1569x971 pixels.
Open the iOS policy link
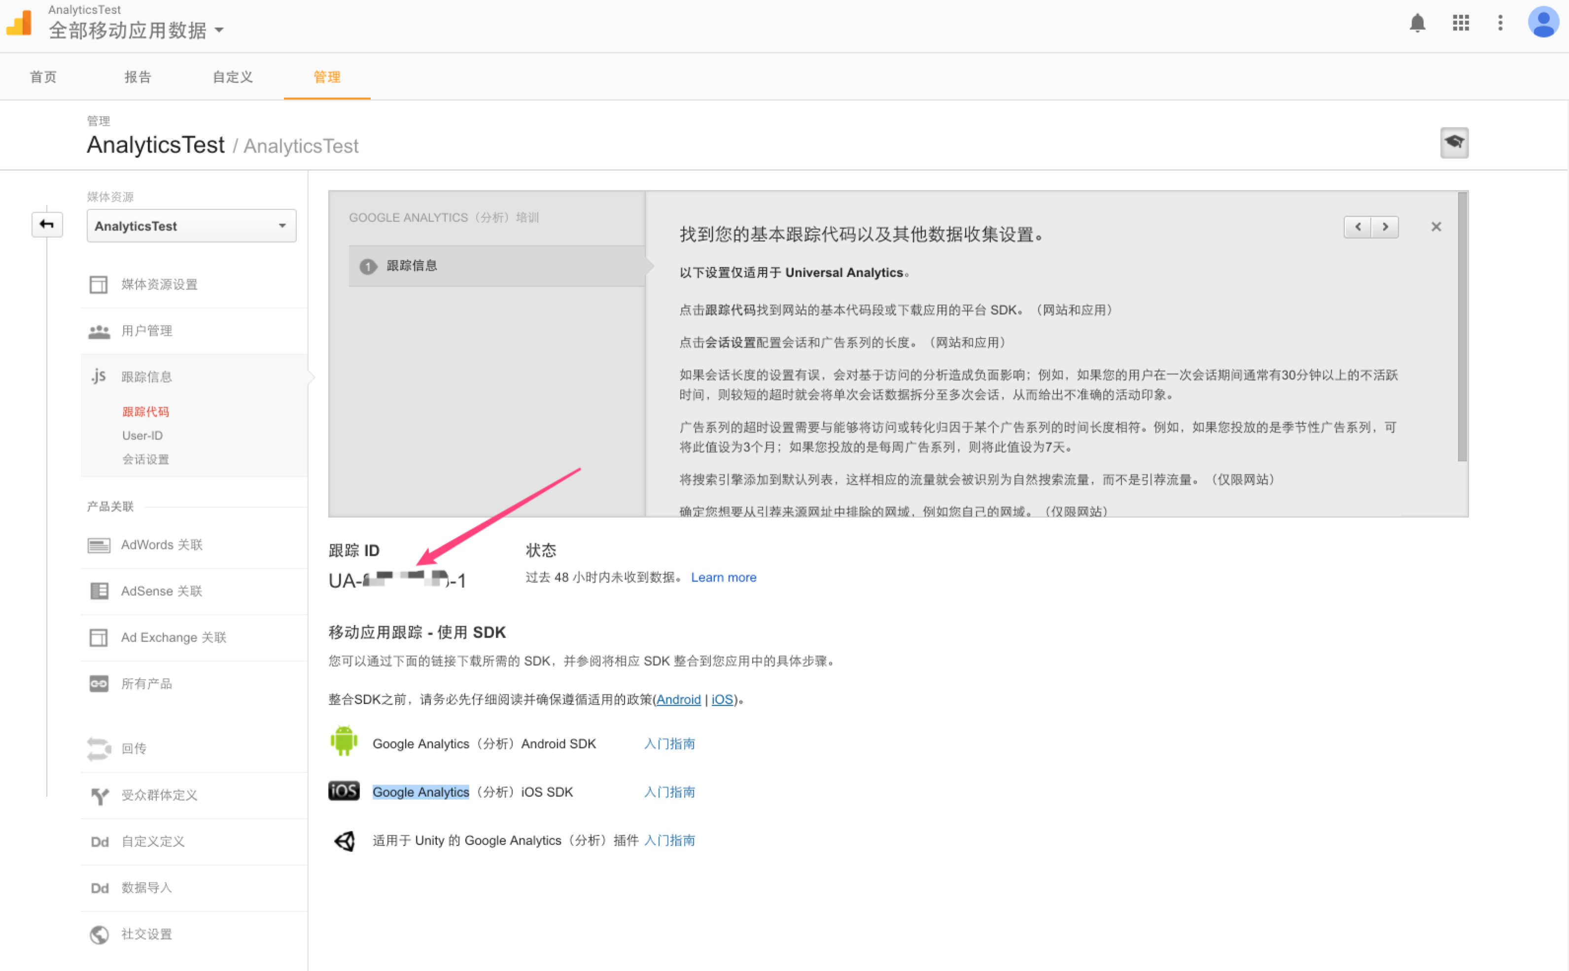722,700
